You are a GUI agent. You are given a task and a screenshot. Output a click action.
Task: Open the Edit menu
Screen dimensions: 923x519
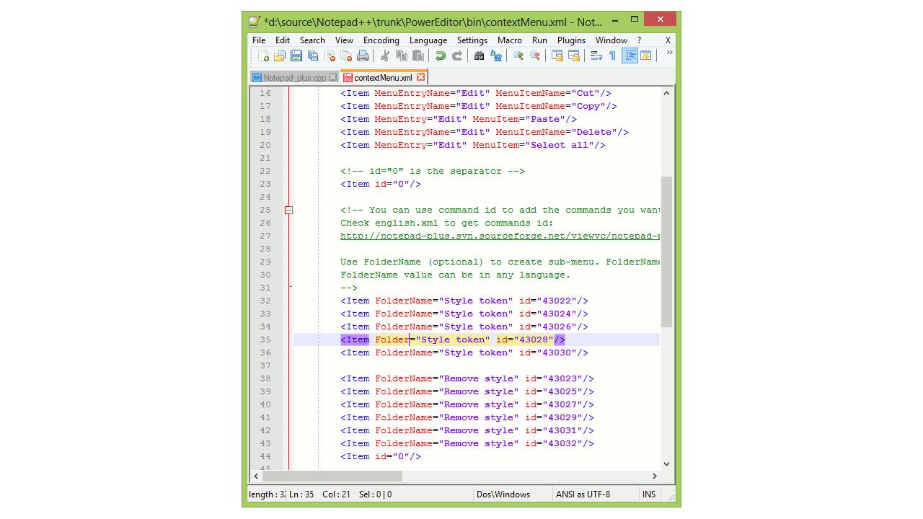[283, 40]
